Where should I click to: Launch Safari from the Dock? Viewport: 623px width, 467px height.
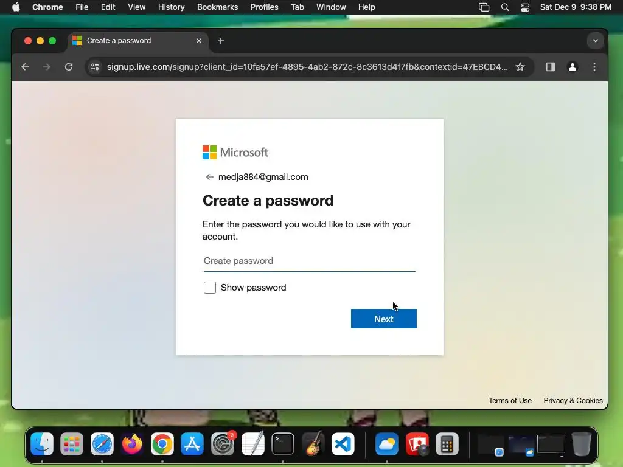(x=102, y=444)
